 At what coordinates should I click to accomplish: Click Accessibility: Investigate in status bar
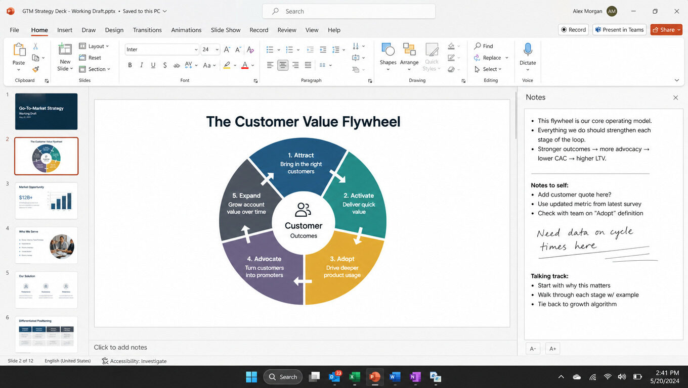tap(134, 361)
